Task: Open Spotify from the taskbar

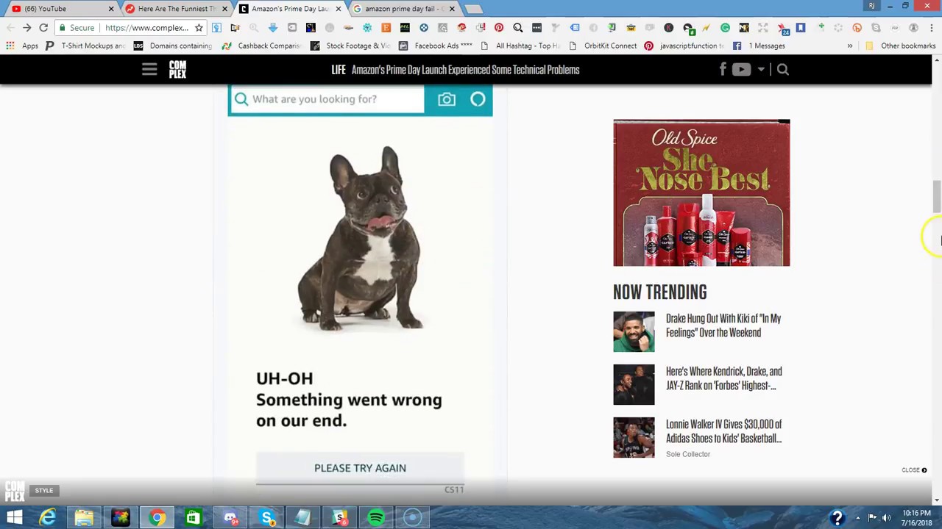Action: [376, 518]
